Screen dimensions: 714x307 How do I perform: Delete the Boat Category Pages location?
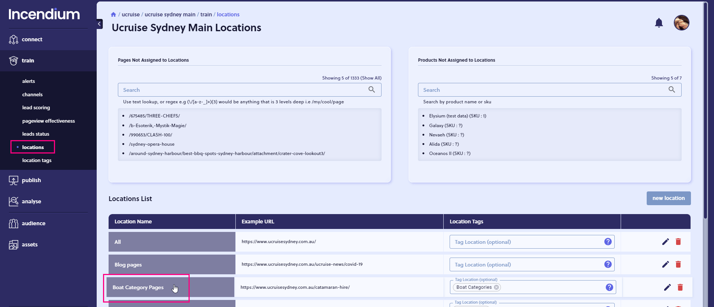pos(680,287)
